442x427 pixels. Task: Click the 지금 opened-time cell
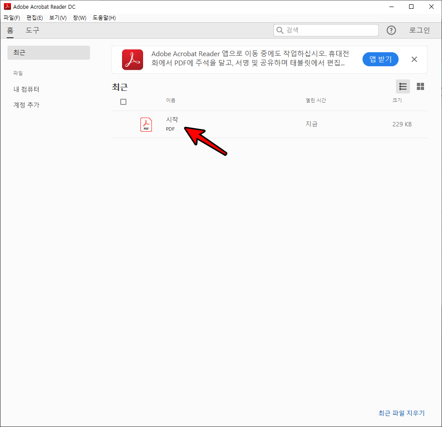(312, 124)
